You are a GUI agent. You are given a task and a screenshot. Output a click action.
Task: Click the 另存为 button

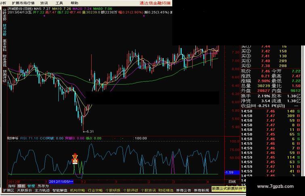(43, 186)
